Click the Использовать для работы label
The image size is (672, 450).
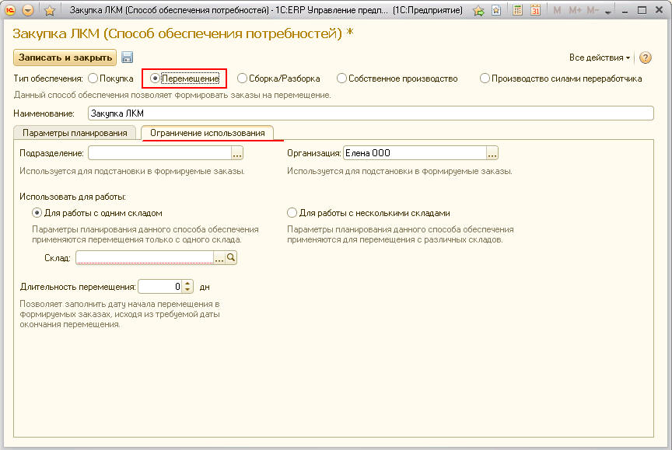tap(72, 197)
